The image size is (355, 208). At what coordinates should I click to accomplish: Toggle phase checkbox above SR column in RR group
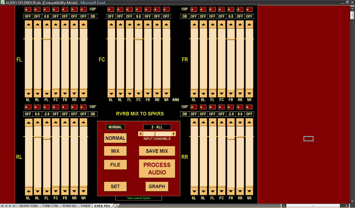tap(249, 107)
